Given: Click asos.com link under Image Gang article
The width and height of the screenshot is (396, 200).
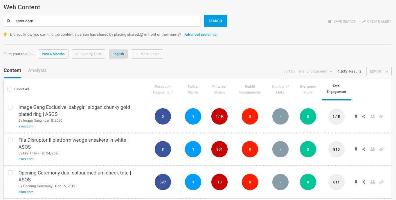Looking at the screenshot, I should point(26,126).
